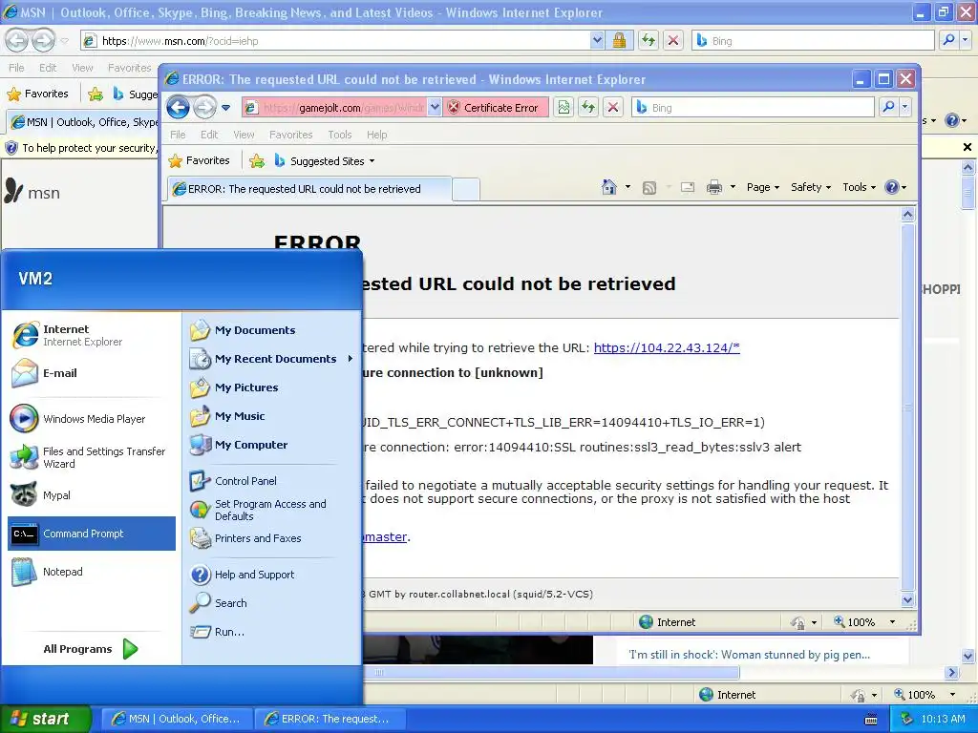Open recent pages dropdown in ERROR window

click(x=225, y=108)
